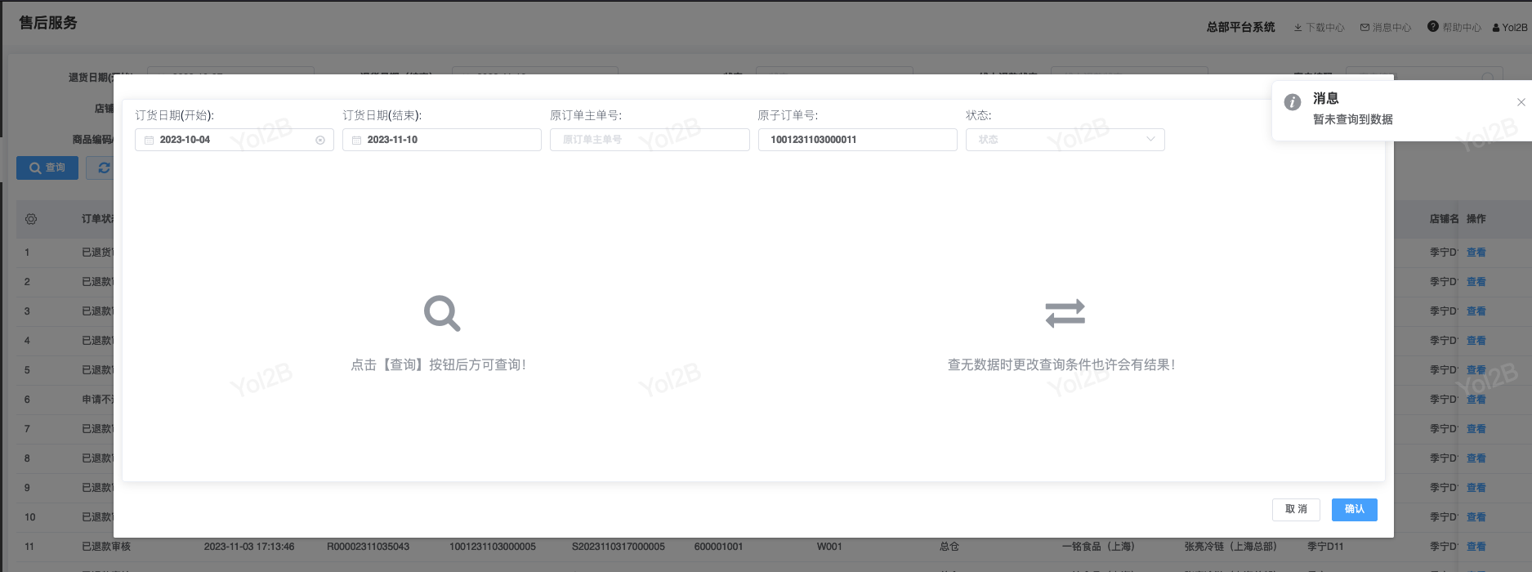Click the 确认 button
Screen dimensions: 1532x572
click(x=1354, y=509)
